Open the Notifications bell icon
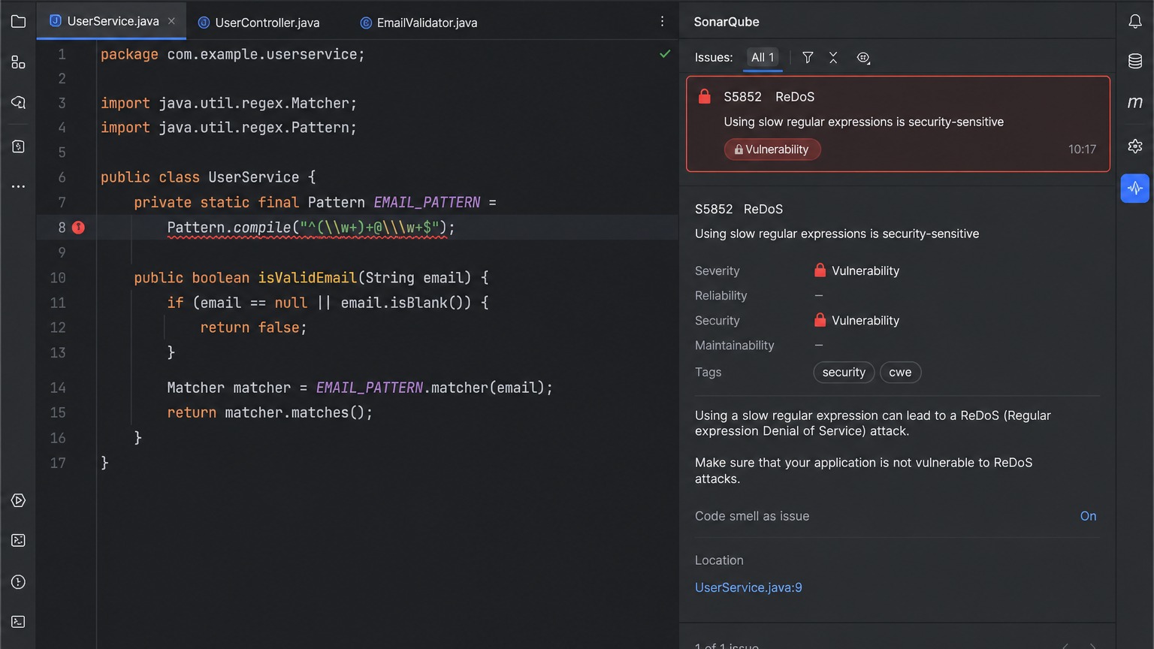 click(1135, 22)
